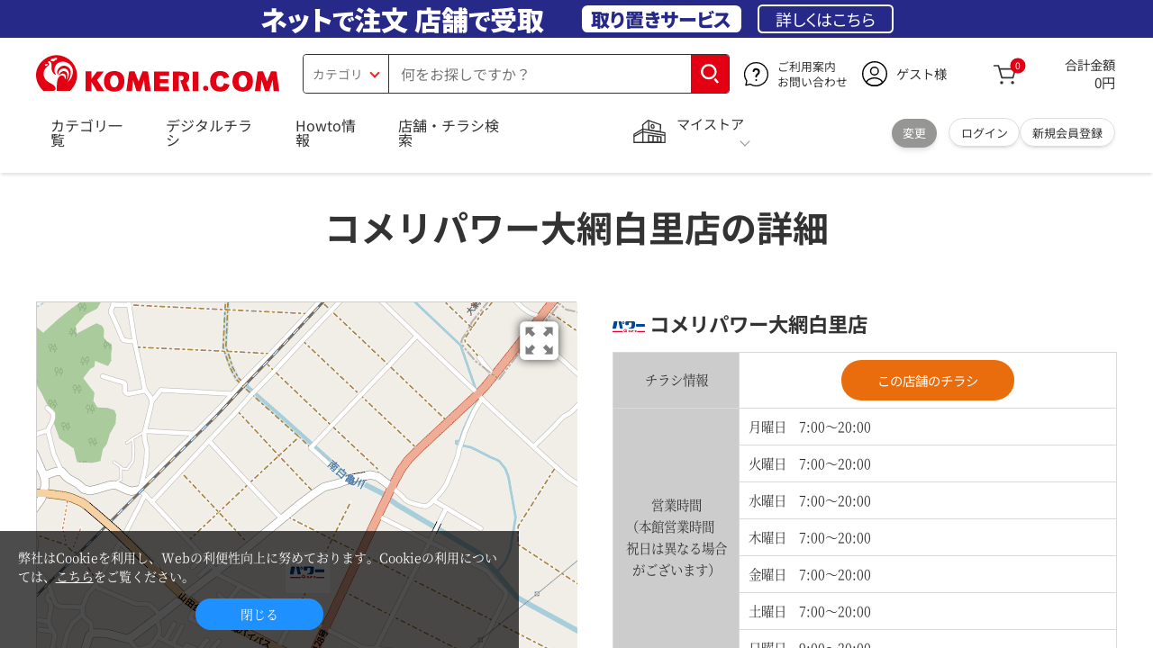Open カテゴリ一覧 menu

[86, 132]
